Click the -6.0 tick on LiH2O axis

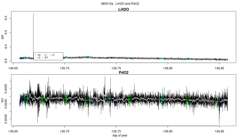(x=6, y=47)
